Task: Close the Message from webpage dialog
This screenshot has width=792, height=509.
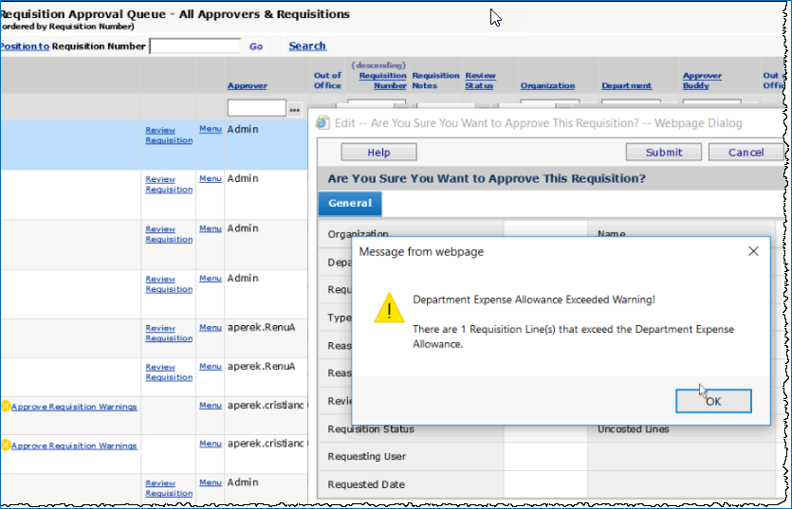Action: (753, 251)
